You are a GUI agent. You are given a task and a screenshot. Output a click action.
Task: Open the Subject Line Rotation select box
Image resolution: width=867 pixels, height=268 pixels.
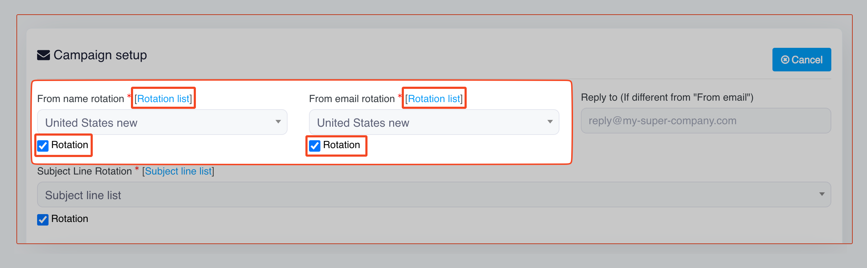click(428, 195)
